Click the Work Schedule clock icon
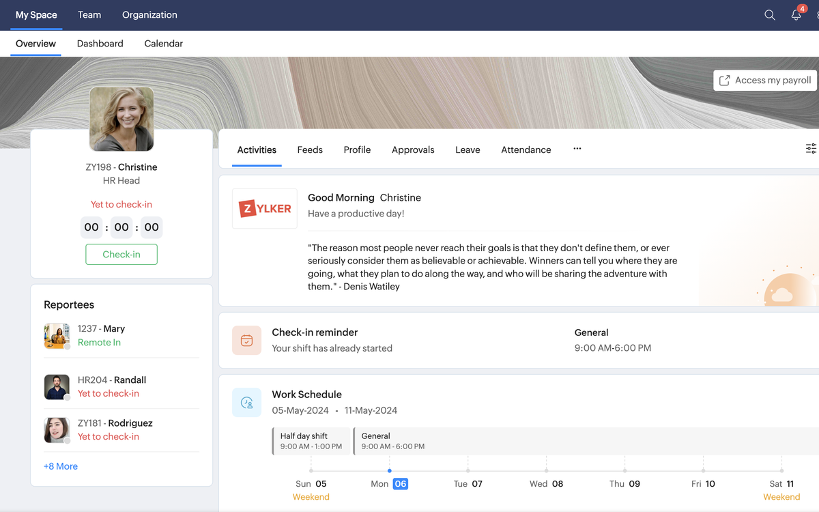This screenshot has height=512, width=819. 246,403
